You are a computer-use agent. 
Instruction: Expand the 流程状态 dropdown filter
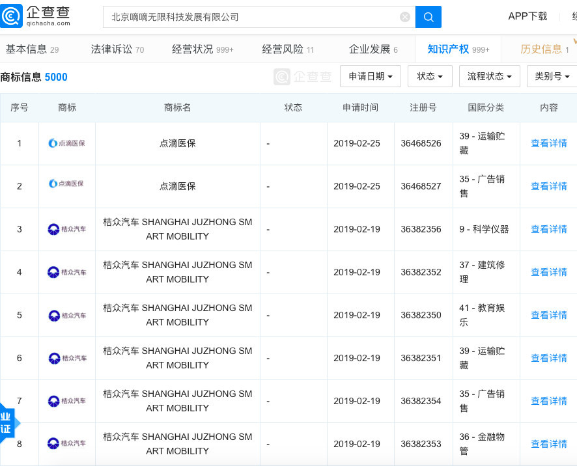(490, 76)
